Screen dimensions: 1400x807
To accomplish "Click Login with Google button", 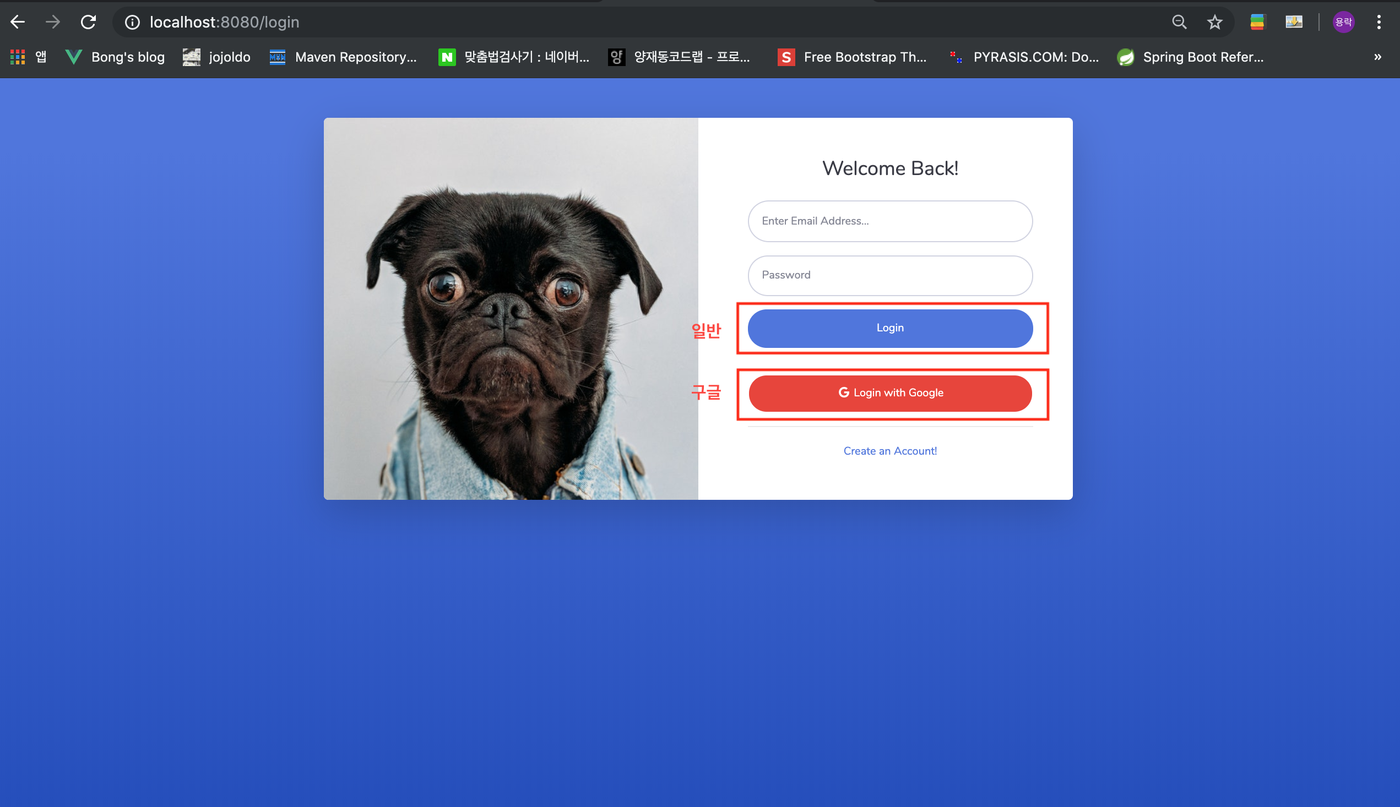I will (x=890, y=393).
